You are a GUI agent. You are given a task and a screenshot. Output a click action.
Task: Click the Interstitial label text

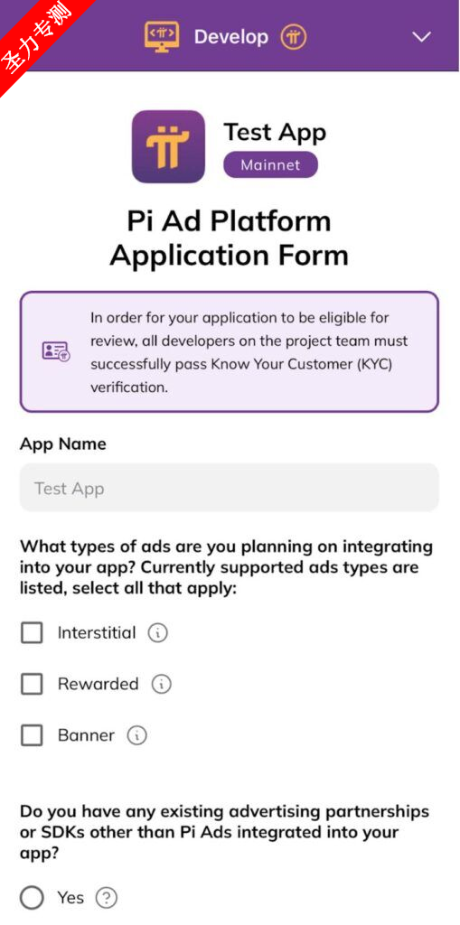click(x=97, y=633)
